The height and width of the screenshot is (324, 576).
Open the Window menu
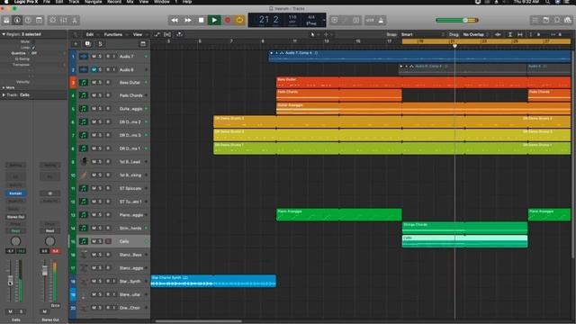(162, 2)
